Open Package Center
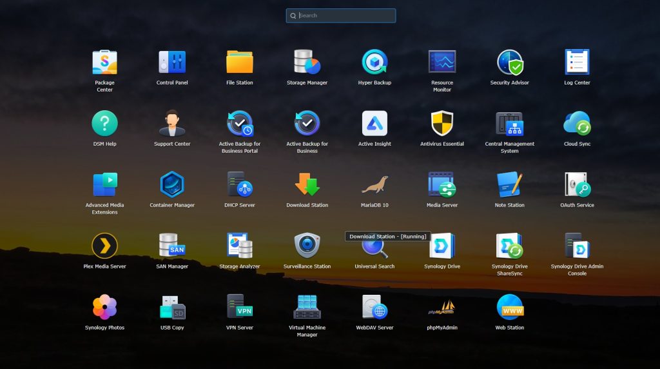This screenshot has width=660, height=369. pos(104,63)
